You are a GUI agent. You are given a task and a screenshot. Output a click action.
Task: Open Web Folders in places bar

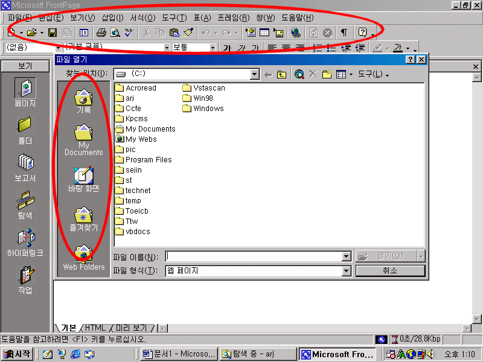tap(83, 258)
